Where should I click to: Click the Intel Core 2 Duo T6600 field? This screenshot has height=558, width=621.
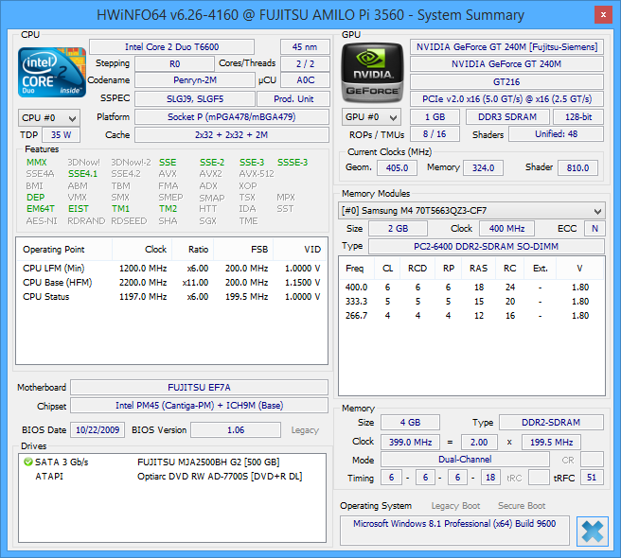pos(171,46)
